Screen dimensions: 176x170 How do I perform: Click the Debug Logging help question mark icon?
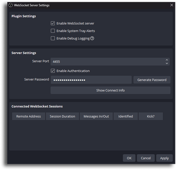[92, 38]
